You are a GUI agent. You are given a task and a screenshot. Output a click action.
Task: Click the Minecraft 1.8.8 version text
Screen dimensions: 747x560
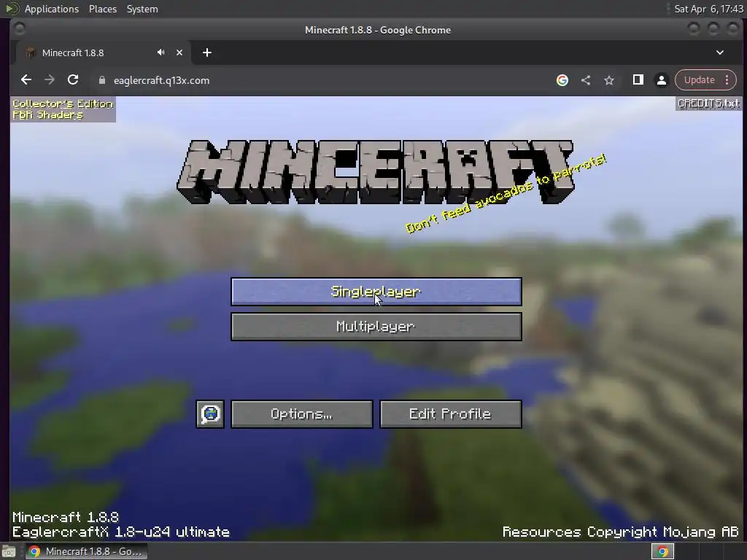coord(66,517)
